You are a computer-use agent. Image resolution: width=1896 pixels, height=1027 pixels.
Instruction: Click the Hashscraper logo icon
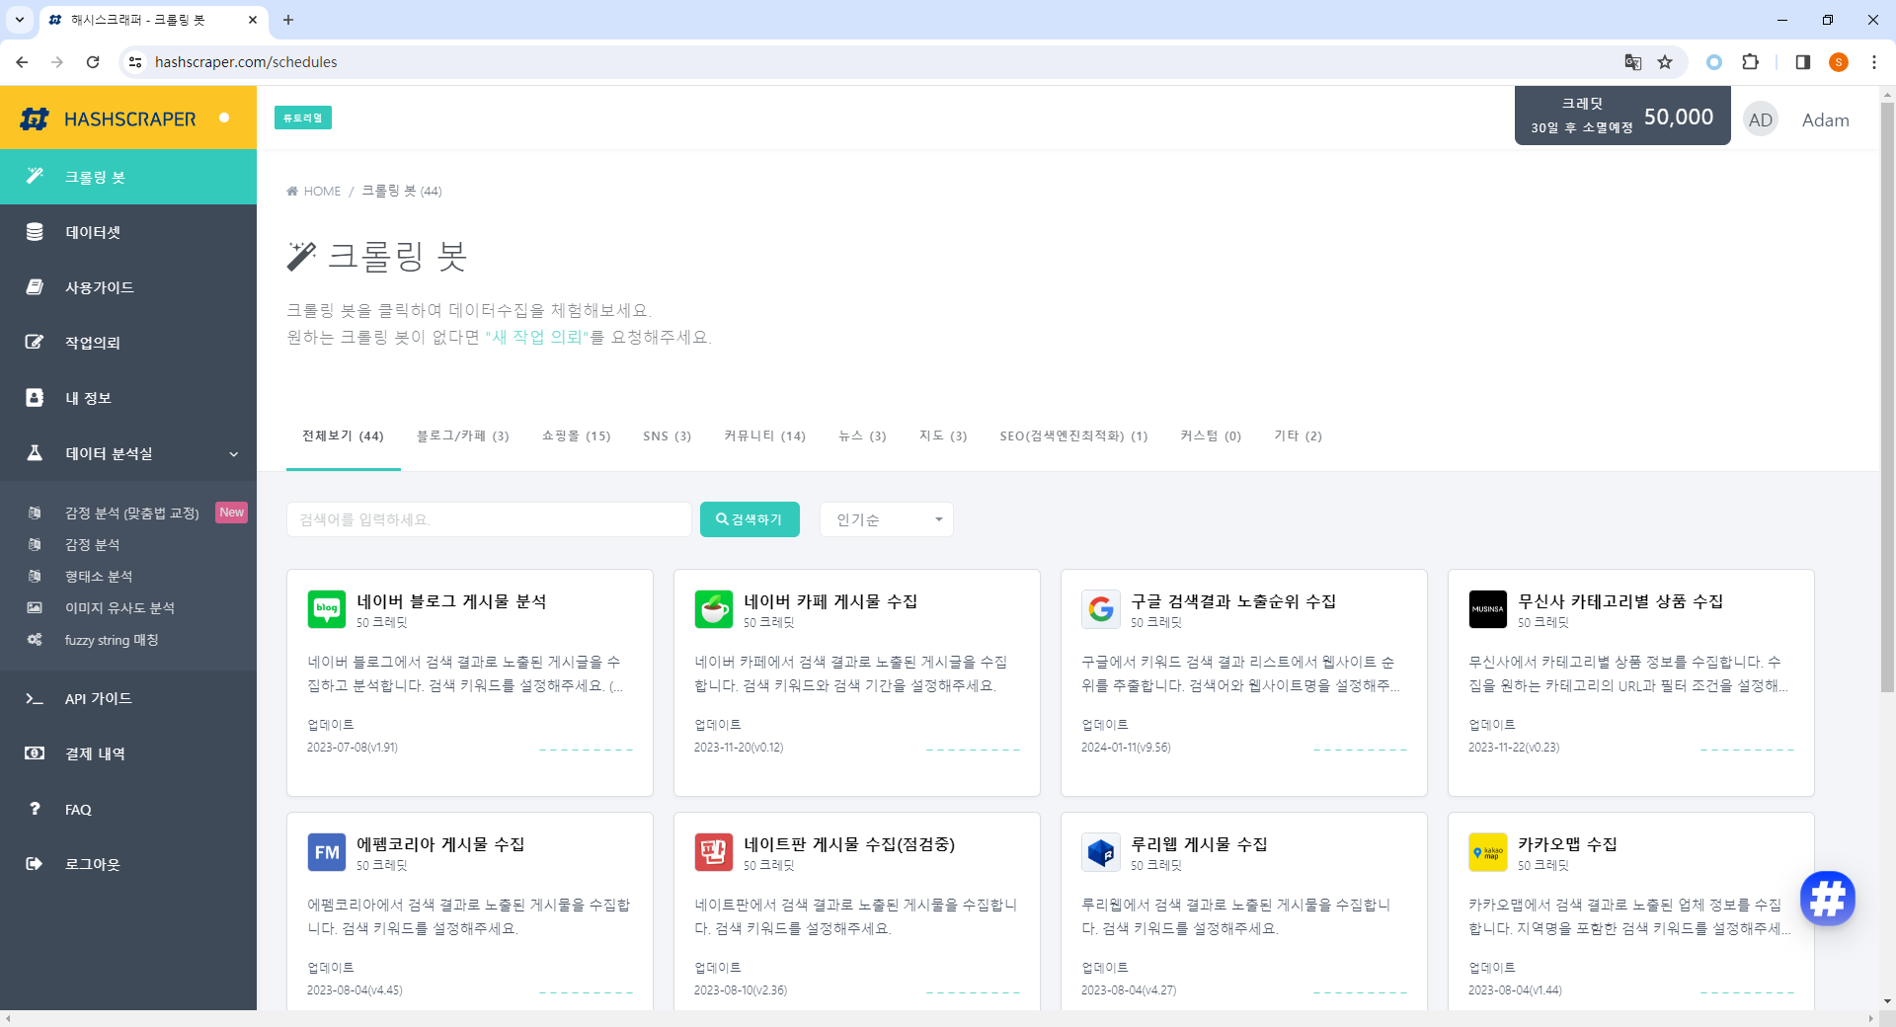pos(35,118)
